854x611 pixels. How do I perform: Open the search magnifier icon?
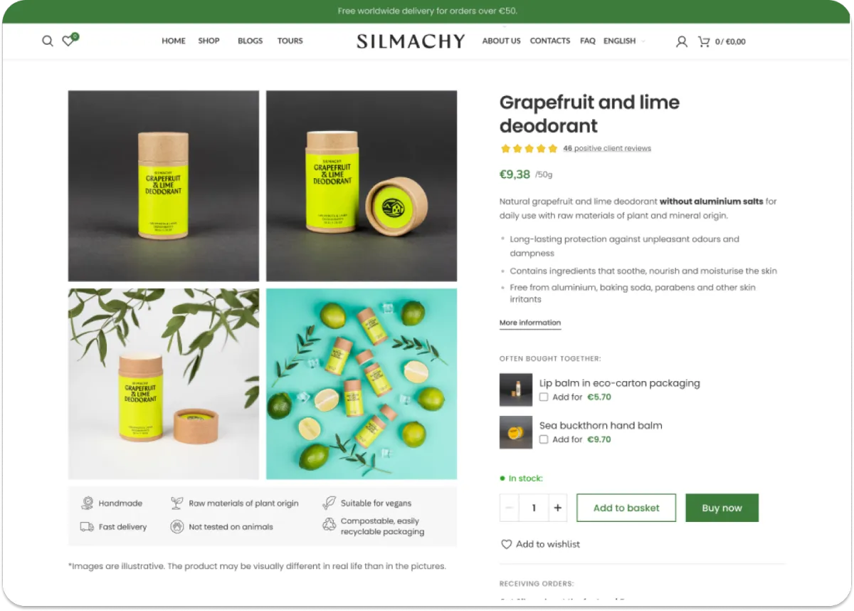(x=48, y=41)
